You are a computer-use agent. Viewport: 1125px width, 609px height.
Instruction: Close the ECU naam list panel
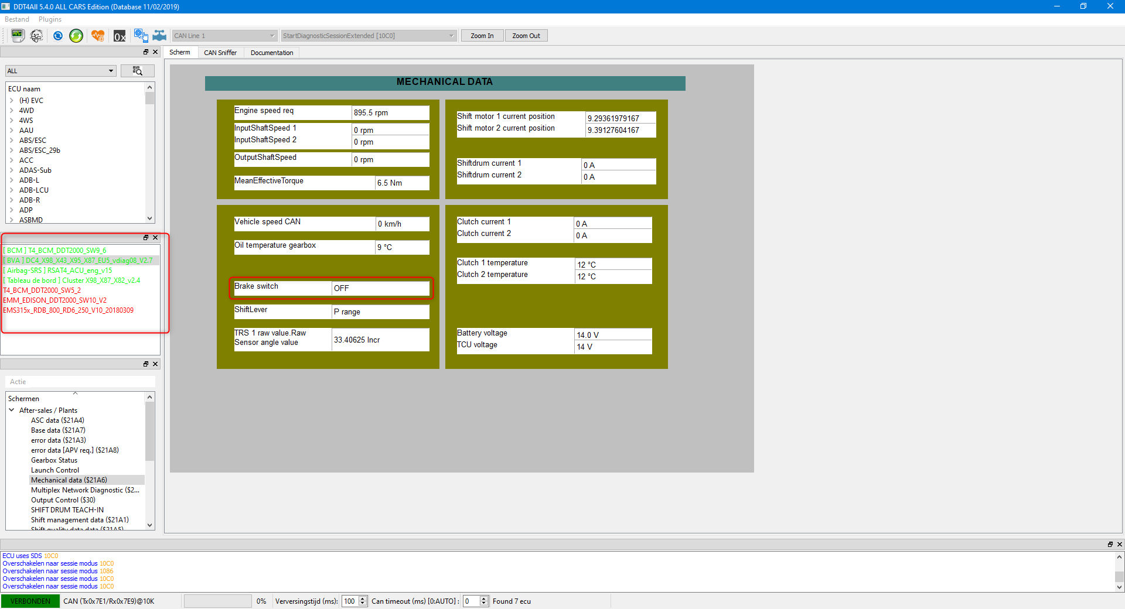(155, 52)
